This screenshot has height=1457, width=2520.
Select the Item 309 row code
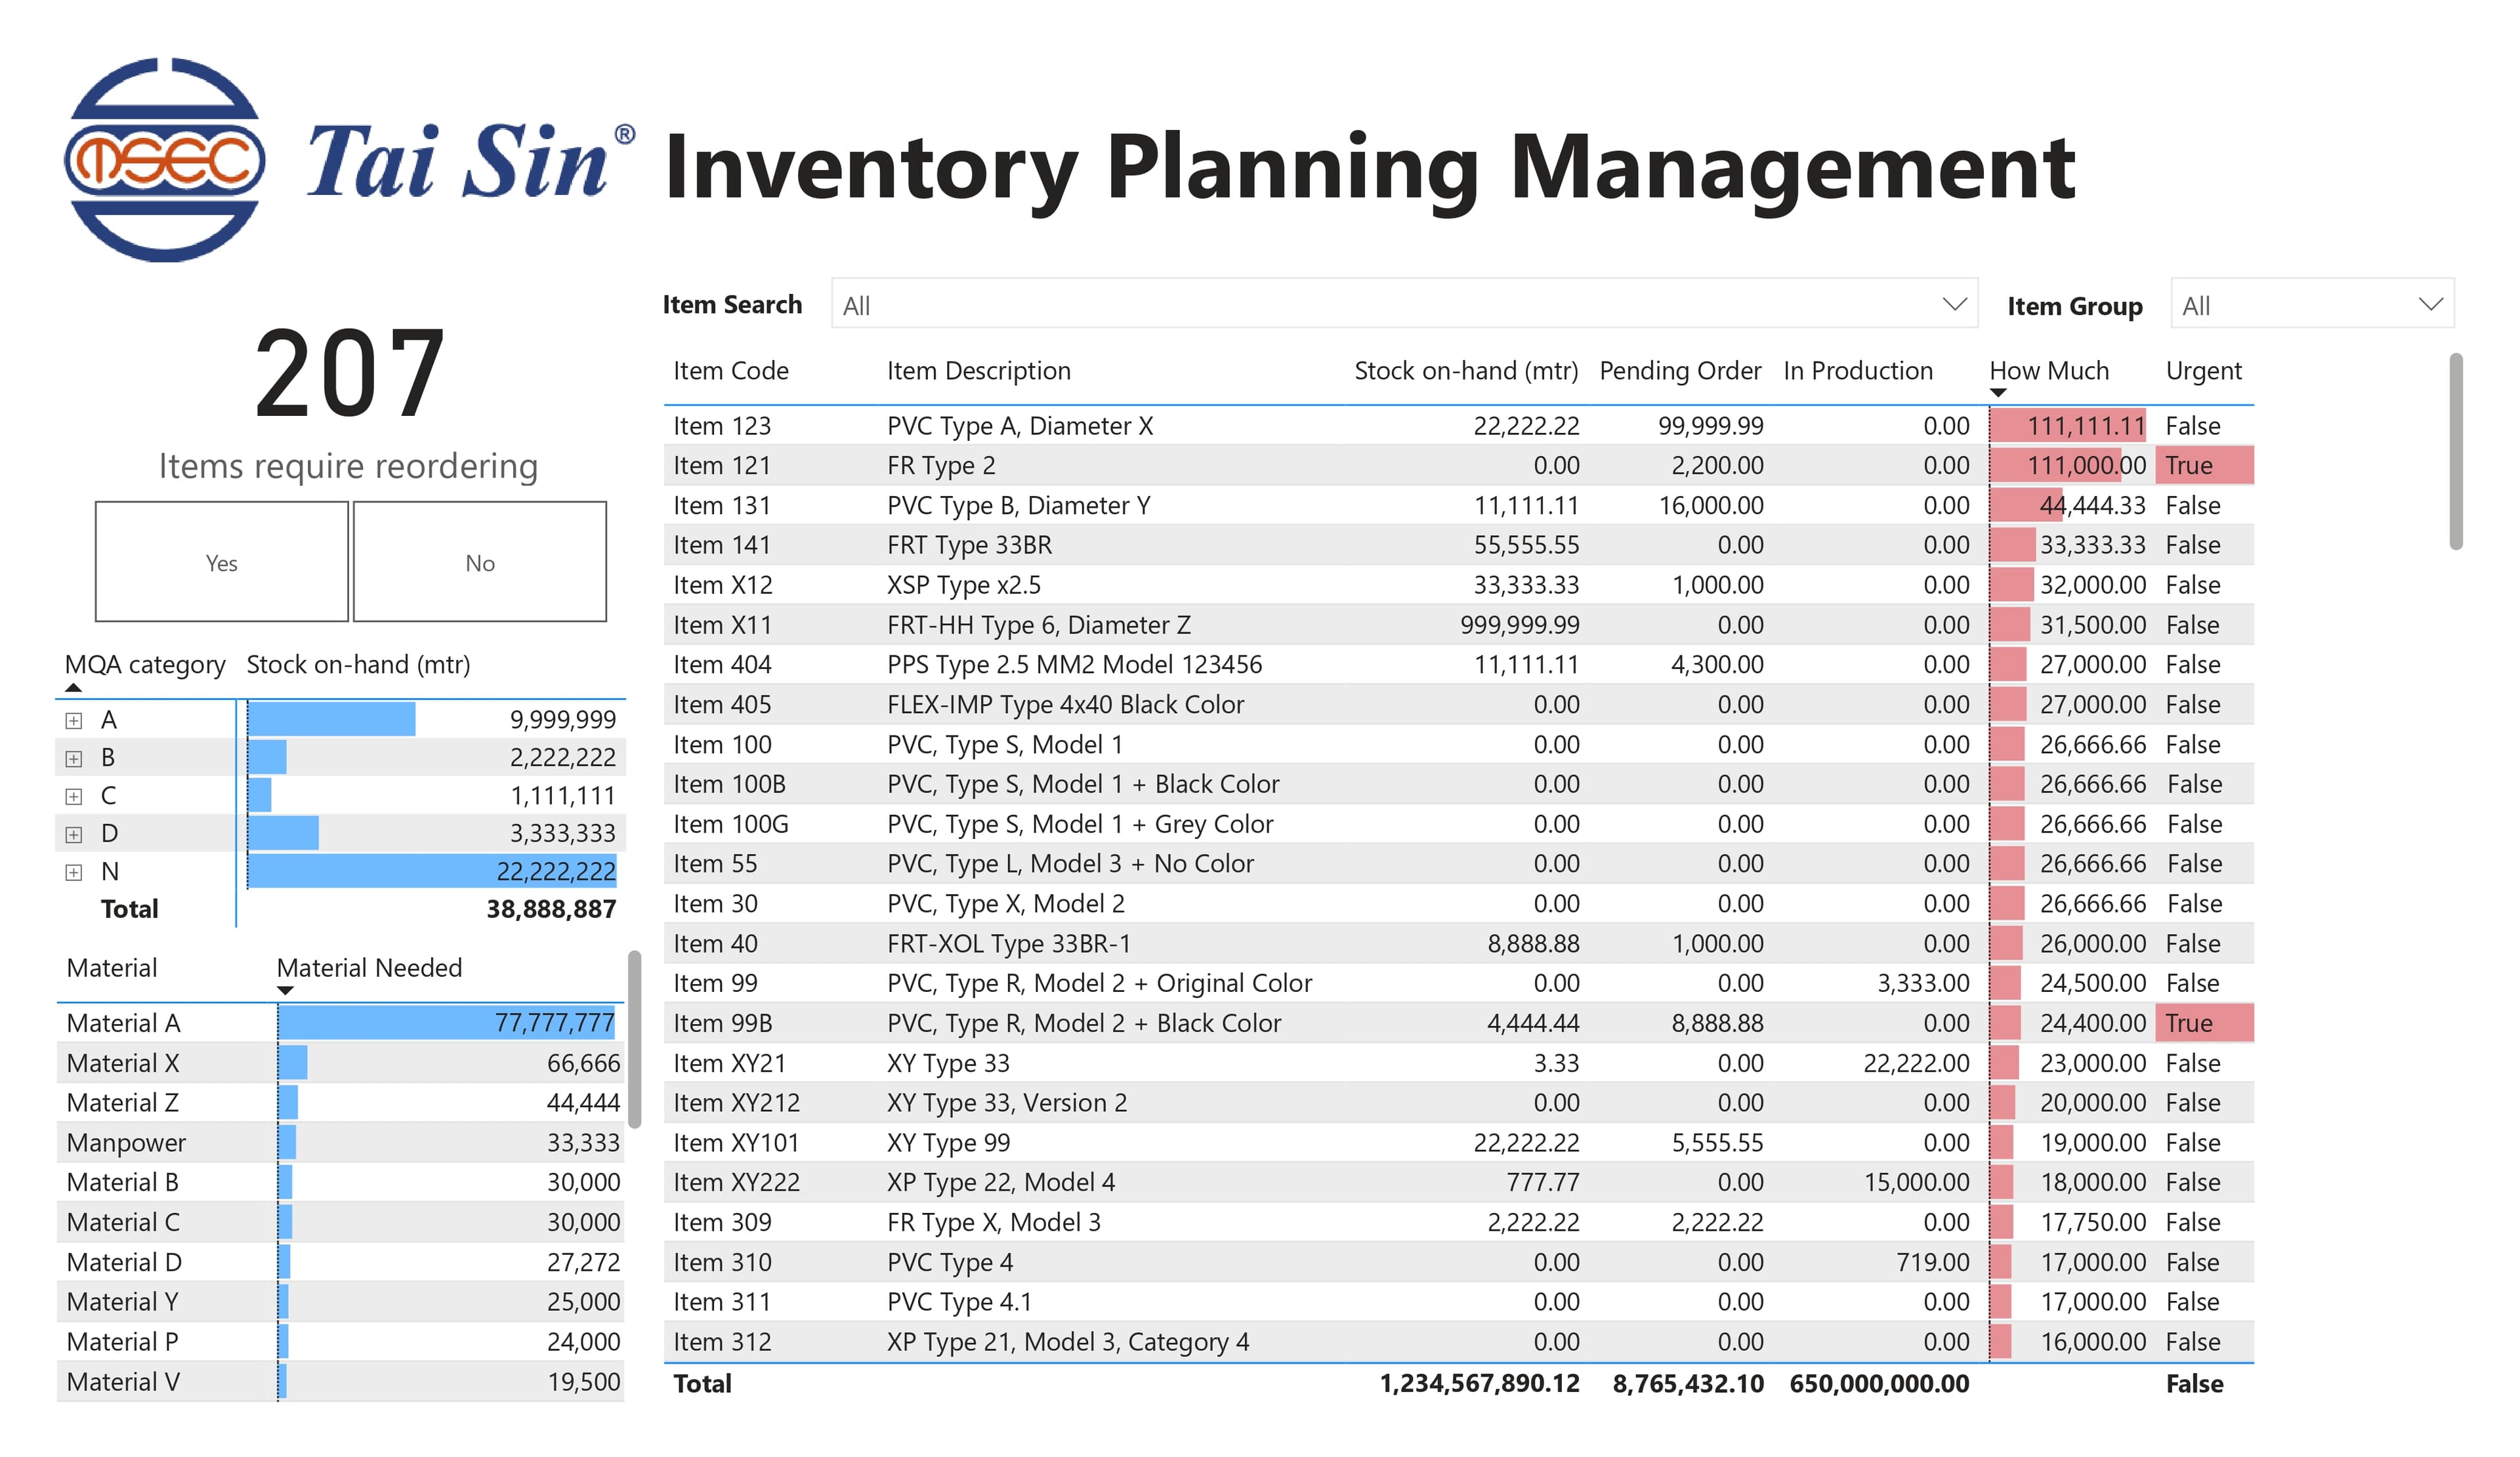point(722,1222)
